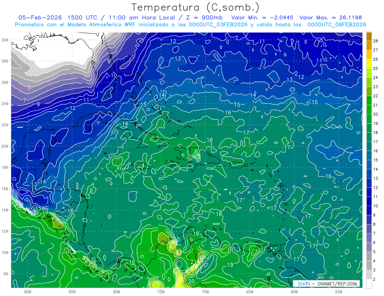Click the "Valor Max. = 26.1198" value

331,18
